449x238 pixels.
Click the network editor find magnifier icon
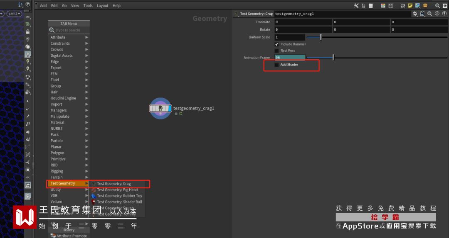[x=437, y=5]
